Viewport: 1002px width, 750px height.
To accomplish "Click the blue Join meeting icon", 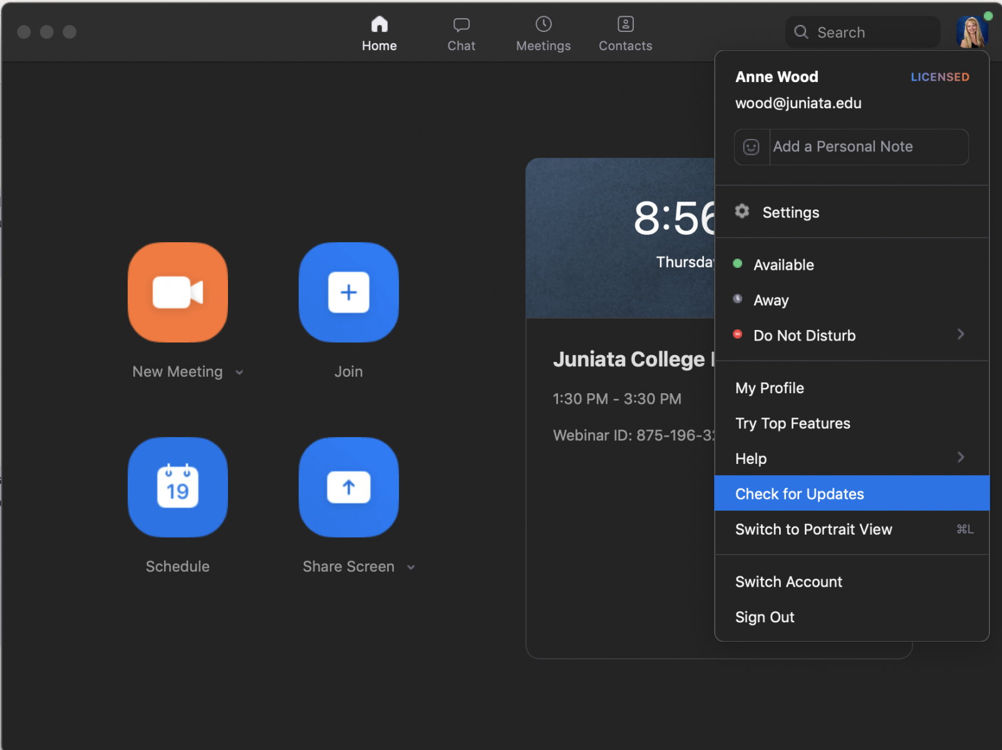I will point(349,292).
